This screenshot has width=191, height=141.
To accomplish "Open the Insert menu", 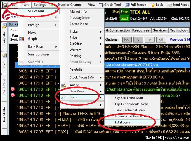I will (25, 5).
